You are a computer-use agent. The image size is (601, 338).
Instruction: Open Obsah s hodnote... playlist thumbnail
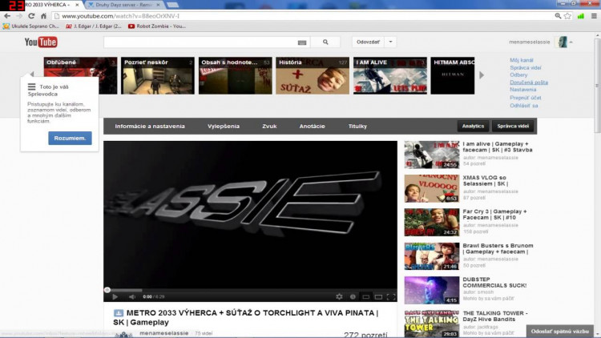(x=235, y=75)
